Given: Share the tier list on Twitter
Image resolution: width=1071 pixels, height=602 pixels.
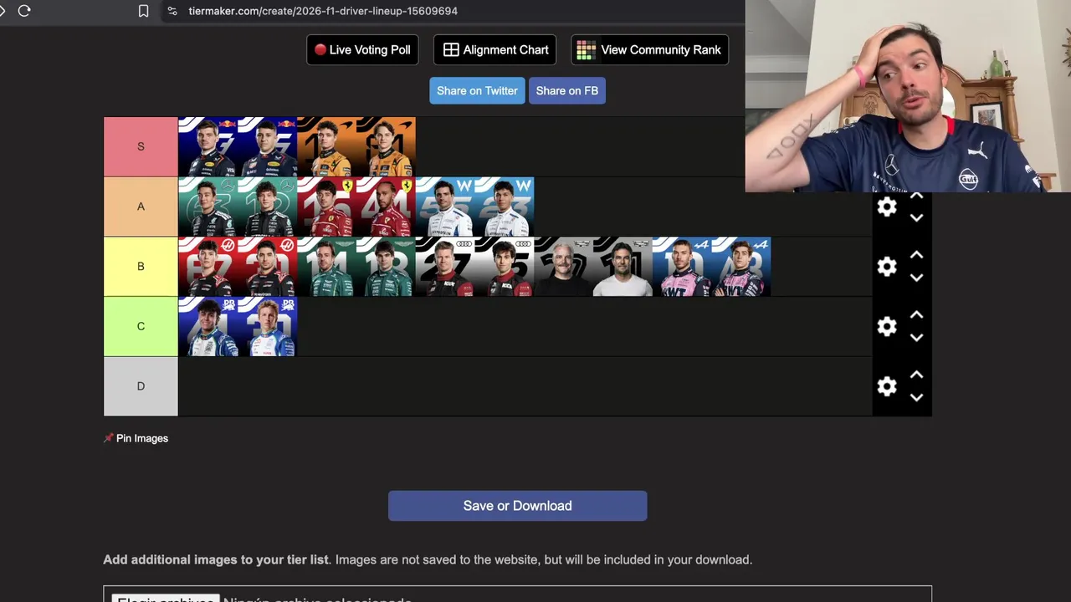Looking at the screenshot, I should pos(477,90).
